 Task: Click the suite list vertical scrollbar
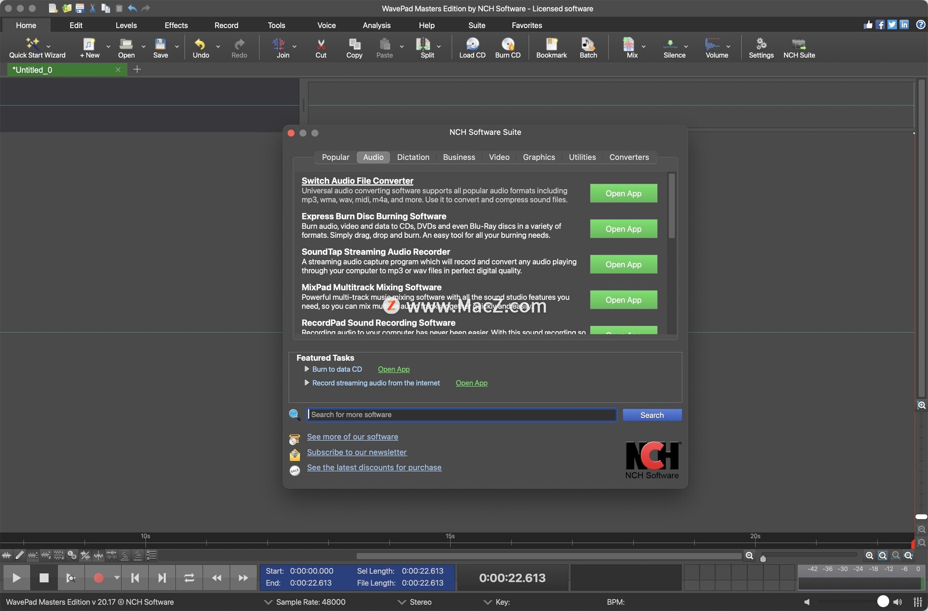pos(671,206)
